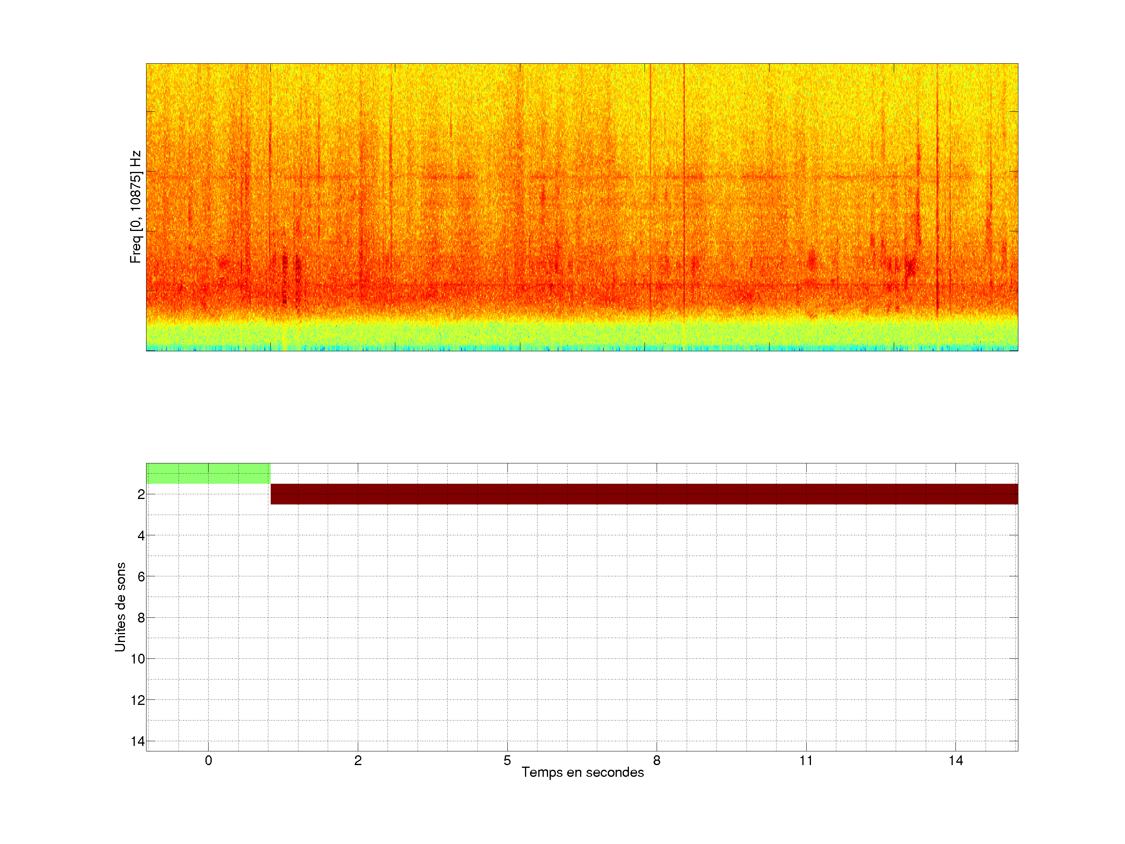Click y-axis tick label 6 of lower plot
Screen dimensions: 1125x844
[x=141, y=576]
